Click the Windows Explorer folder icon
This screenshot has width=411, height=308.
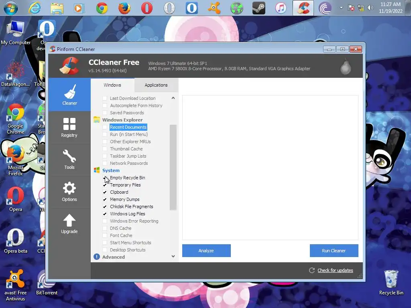point(97,120)
